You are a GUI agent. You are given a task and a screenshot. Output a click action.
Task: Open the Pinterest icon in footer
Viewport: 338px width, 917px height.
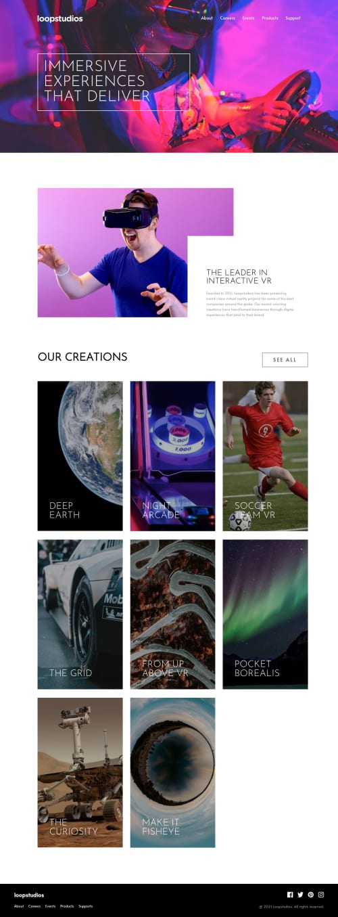click(311, 895)
